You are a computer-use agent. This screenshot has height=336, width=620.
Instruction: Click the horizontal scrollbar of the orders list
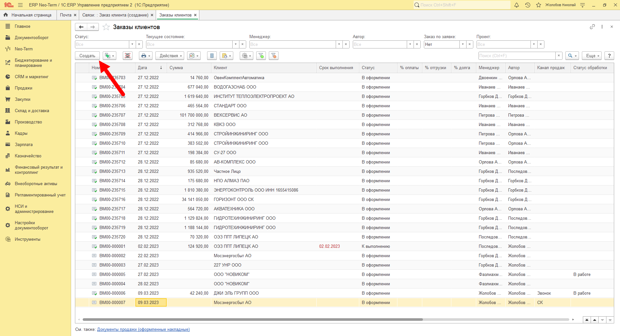point(253,320)
